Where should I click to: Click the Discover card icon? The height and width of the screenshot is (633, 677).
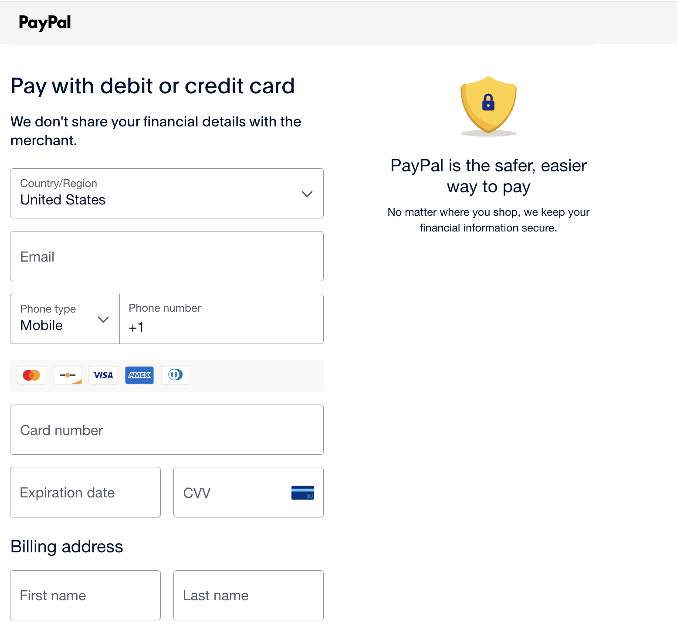pos(68,375)
